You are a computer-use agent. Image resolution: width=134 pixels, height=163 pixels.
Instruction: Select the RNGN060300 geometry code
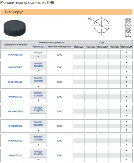pyautogui.click(x=15, y=67)
